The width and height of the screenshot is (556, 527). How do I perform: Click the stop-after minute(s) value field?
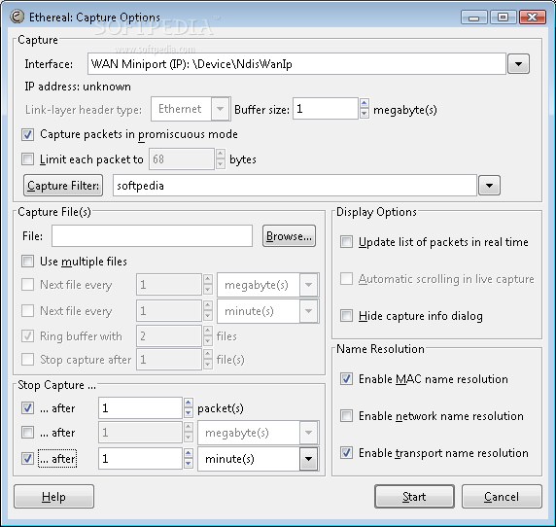(x=140, y=459)
